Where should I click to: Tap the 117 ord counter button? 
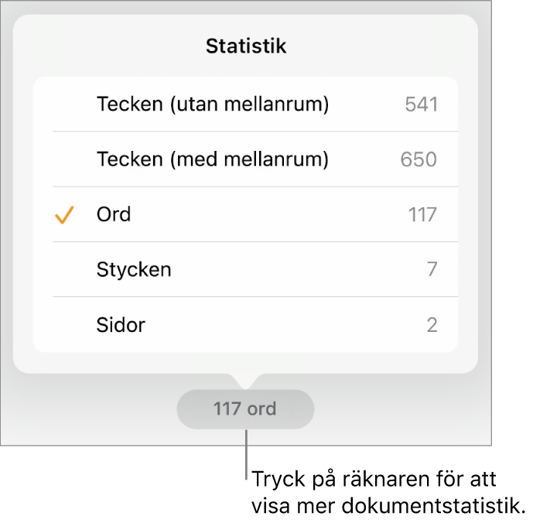(x=245, y=408)
